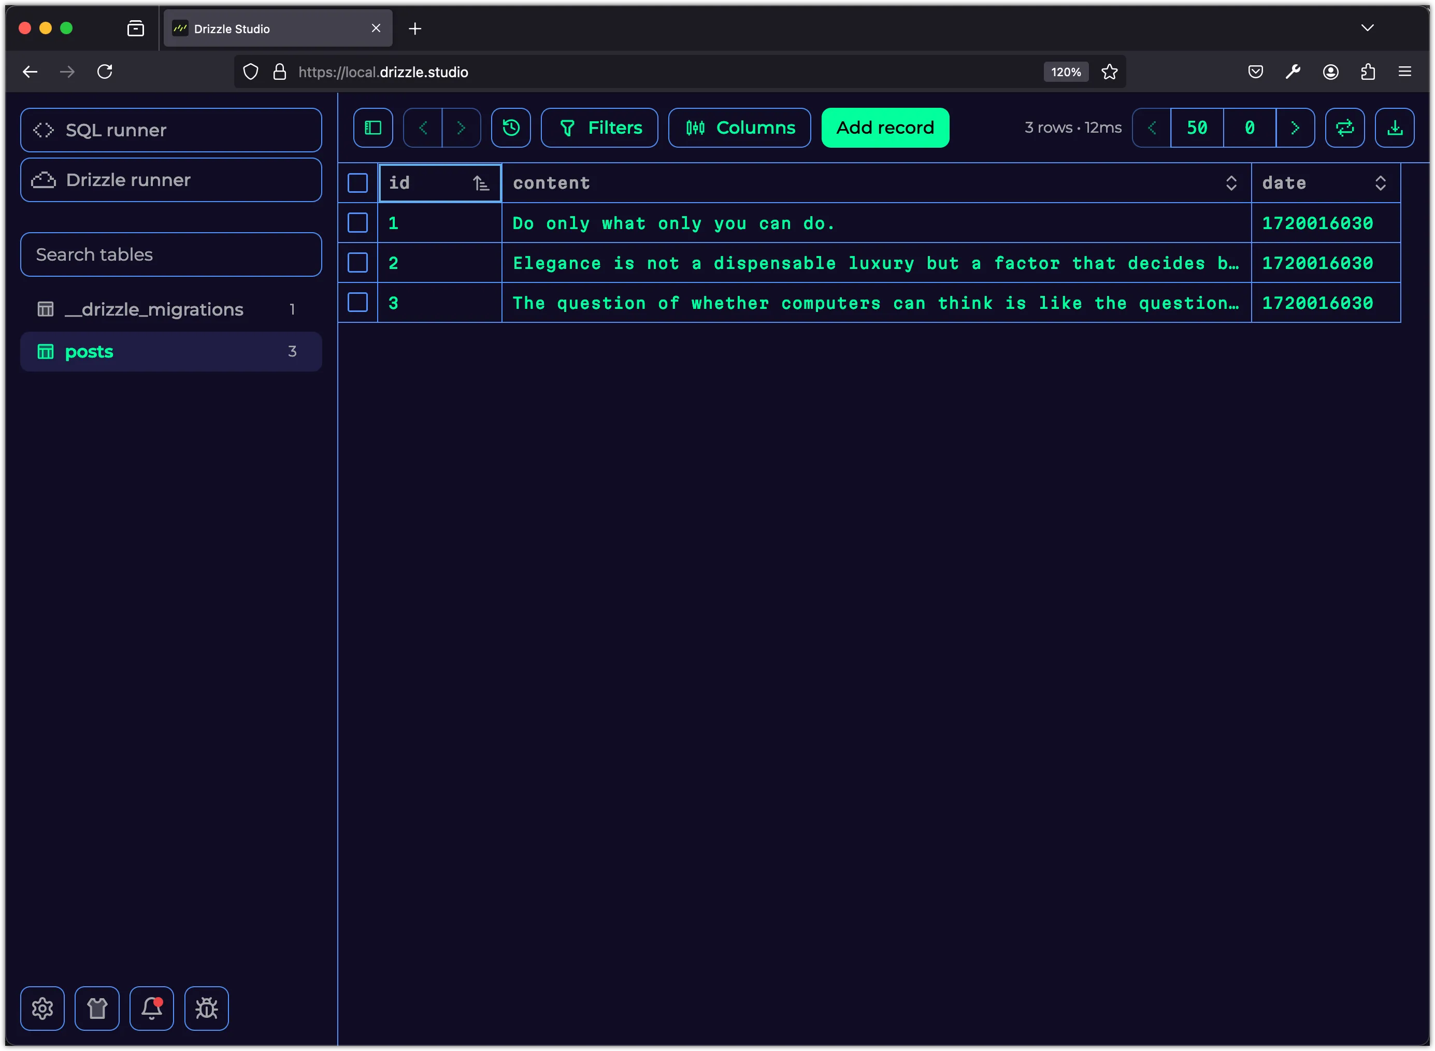Click cell 'Do only what only you can do.'

[x=877, y=223]
